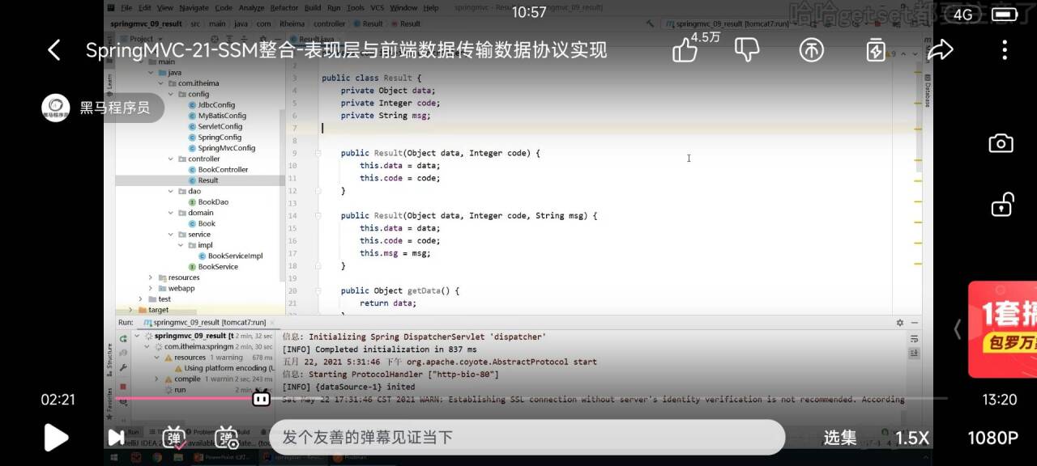Tap the thumbs-down dislike icon

pyautogui.click(x=746, y=50)
